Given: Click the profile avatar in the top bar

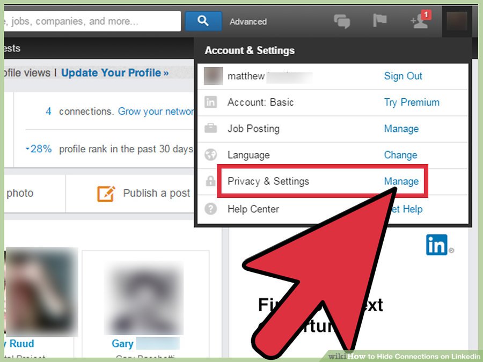Looking at the screenshot, I should click(x=457, y=21).
